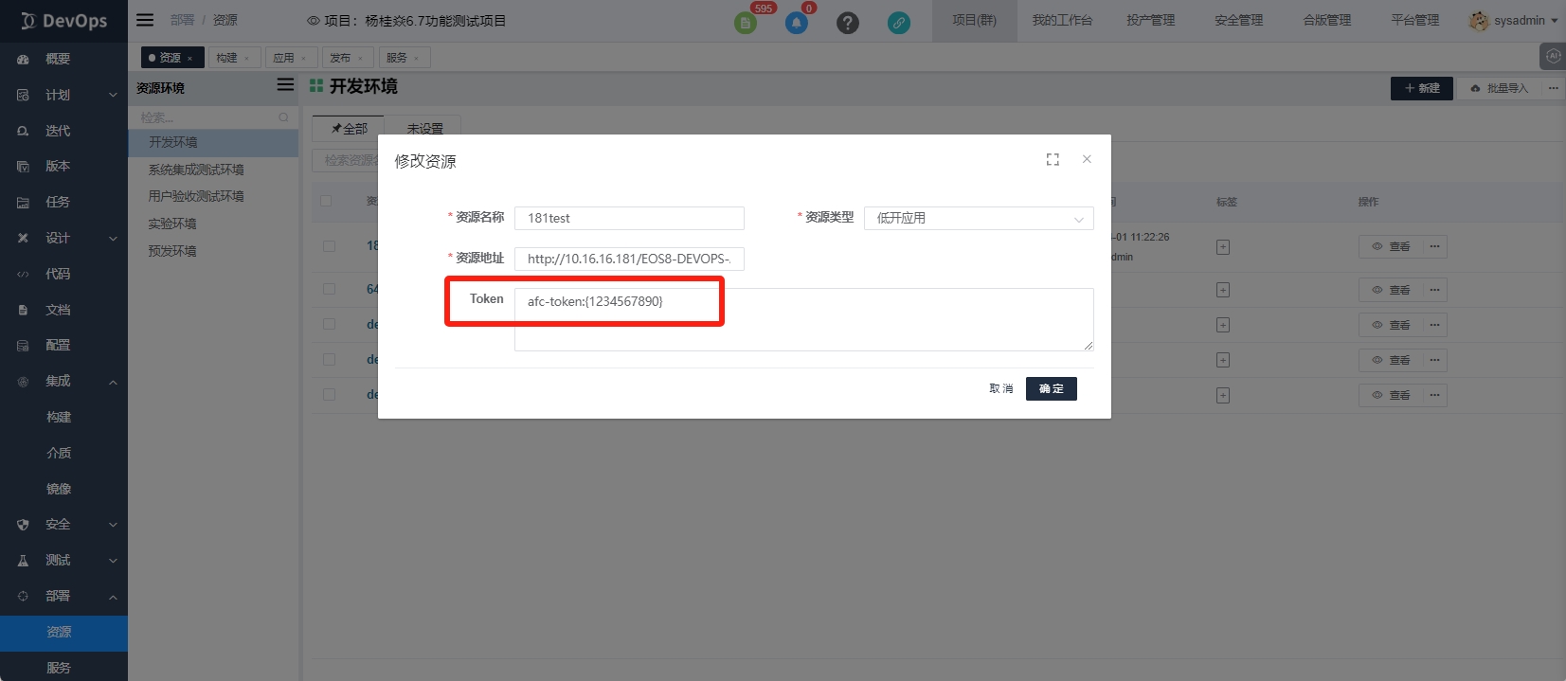Toggle the select-all checkbox in table header
1566x681 pixels.
pos(326,201)
